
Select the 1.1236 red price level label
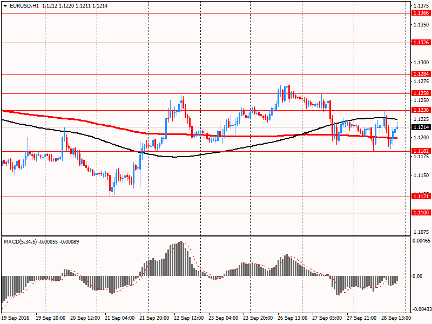pyautogui.click(x=421, y=110)
